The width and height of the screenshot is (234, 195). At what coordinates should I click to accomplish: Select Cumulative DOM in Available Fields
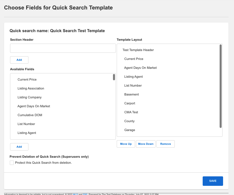tap(30, 115)
